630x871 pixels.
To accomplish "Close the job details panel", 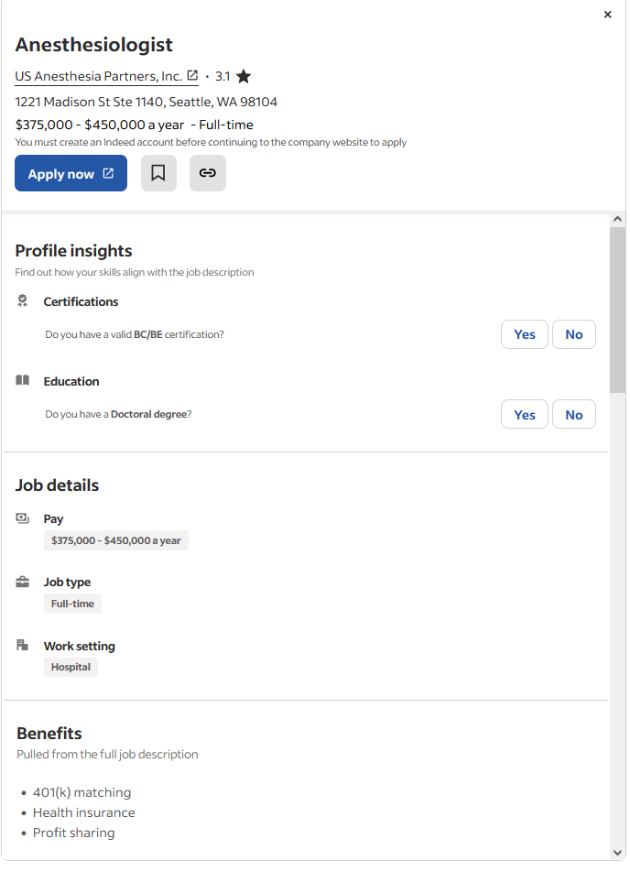I will [608, 15].
